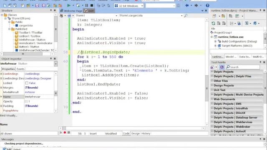
Task: Click the blue Help question mark icon
Action: (x=207, y=5)
